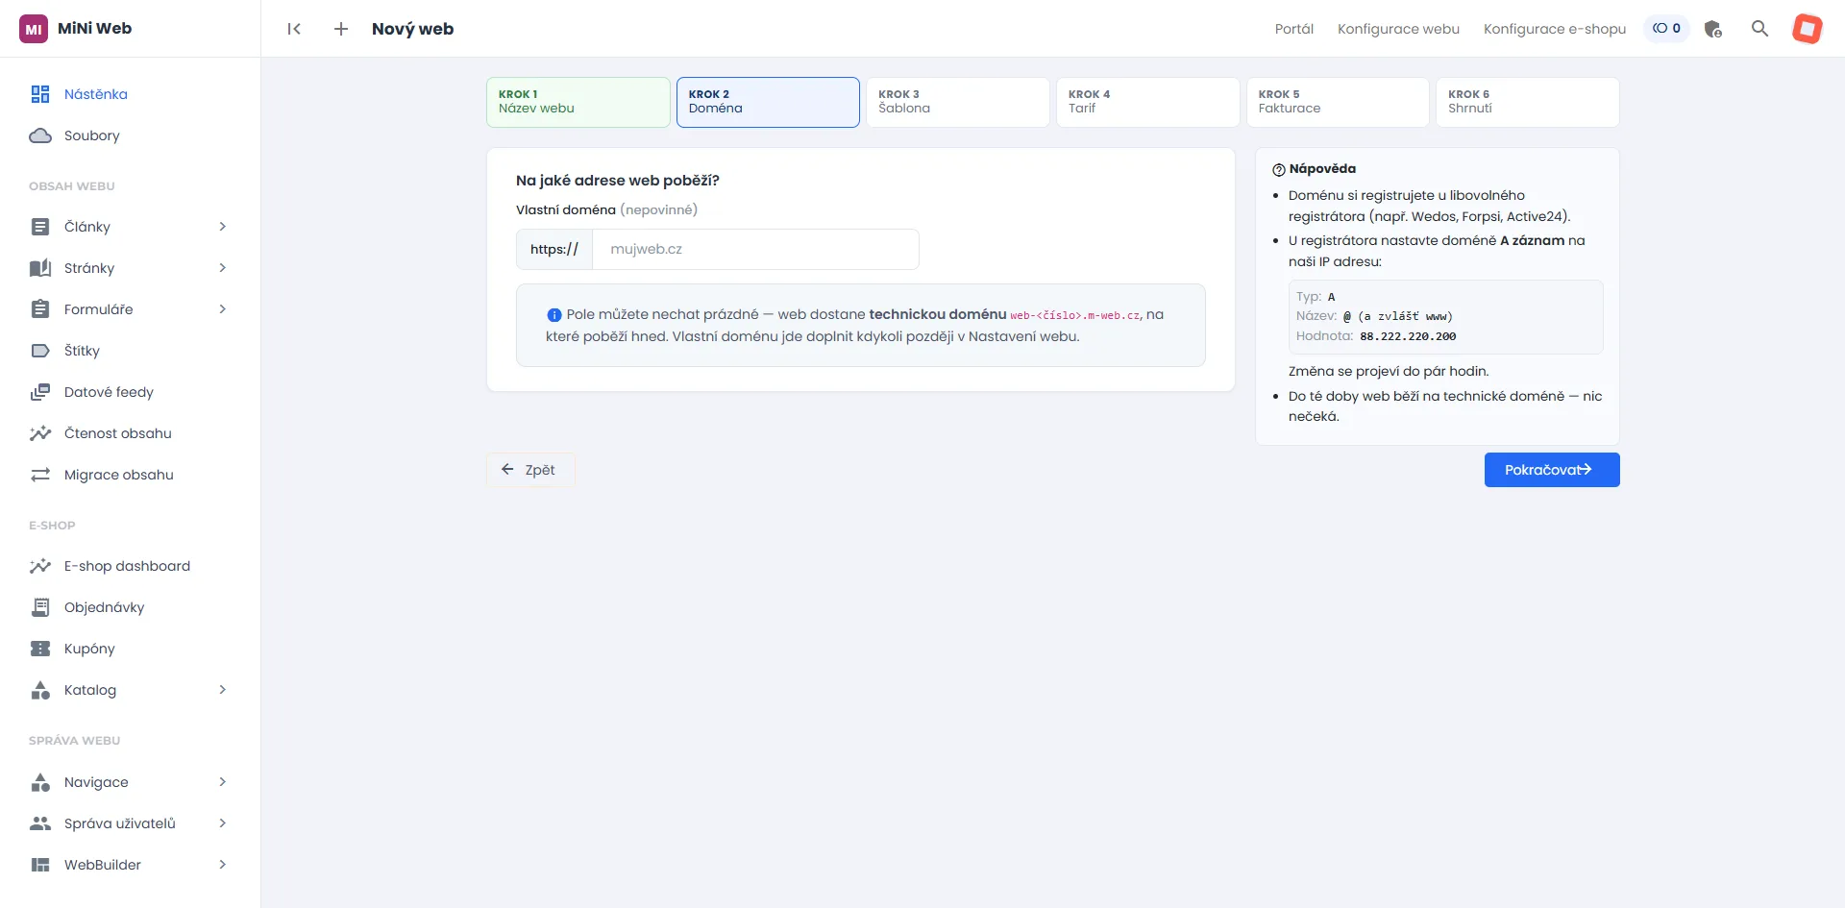Click the Formuláře clipboard icon
This screenshot has width=1845, height=908.
[40, 309]
